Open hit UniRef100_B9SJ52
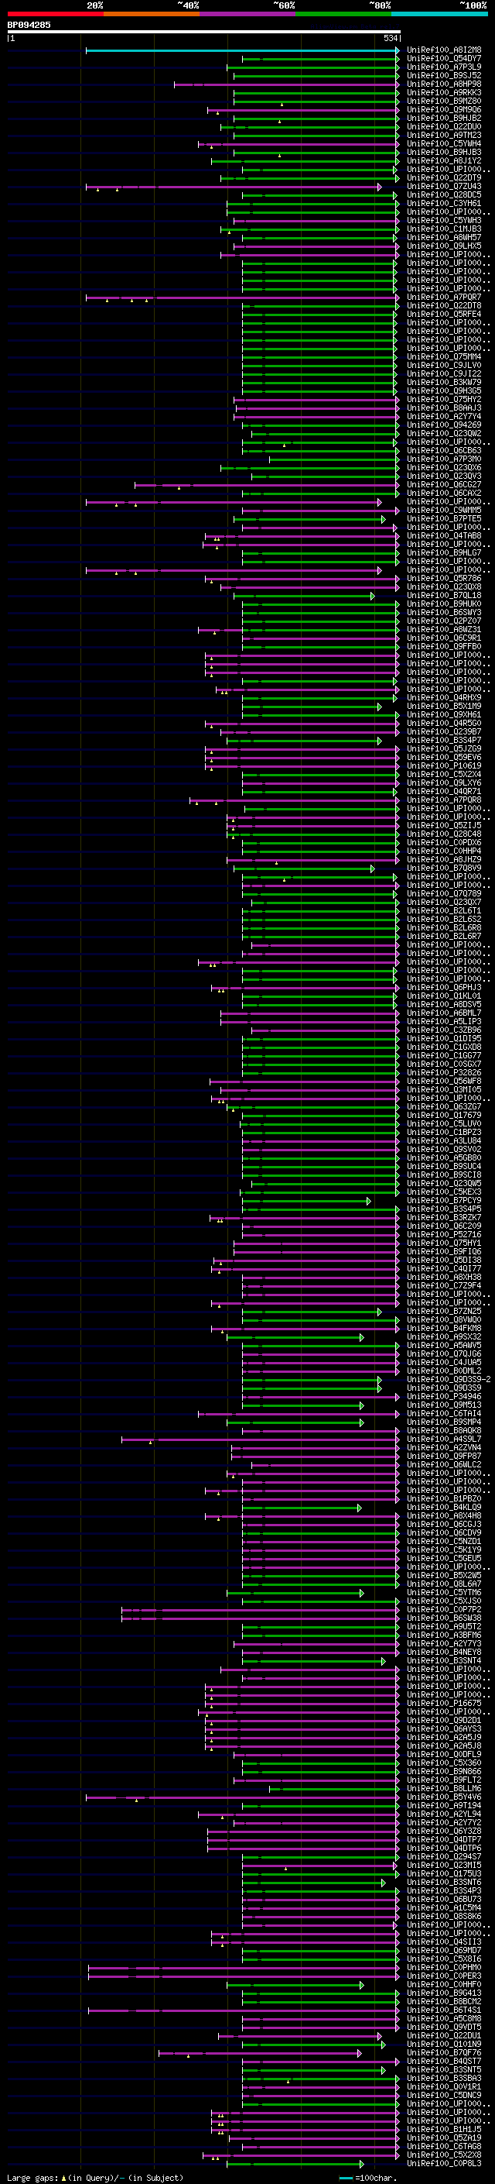This screenshot has width=495, height=2184. [x=444, y=76]
